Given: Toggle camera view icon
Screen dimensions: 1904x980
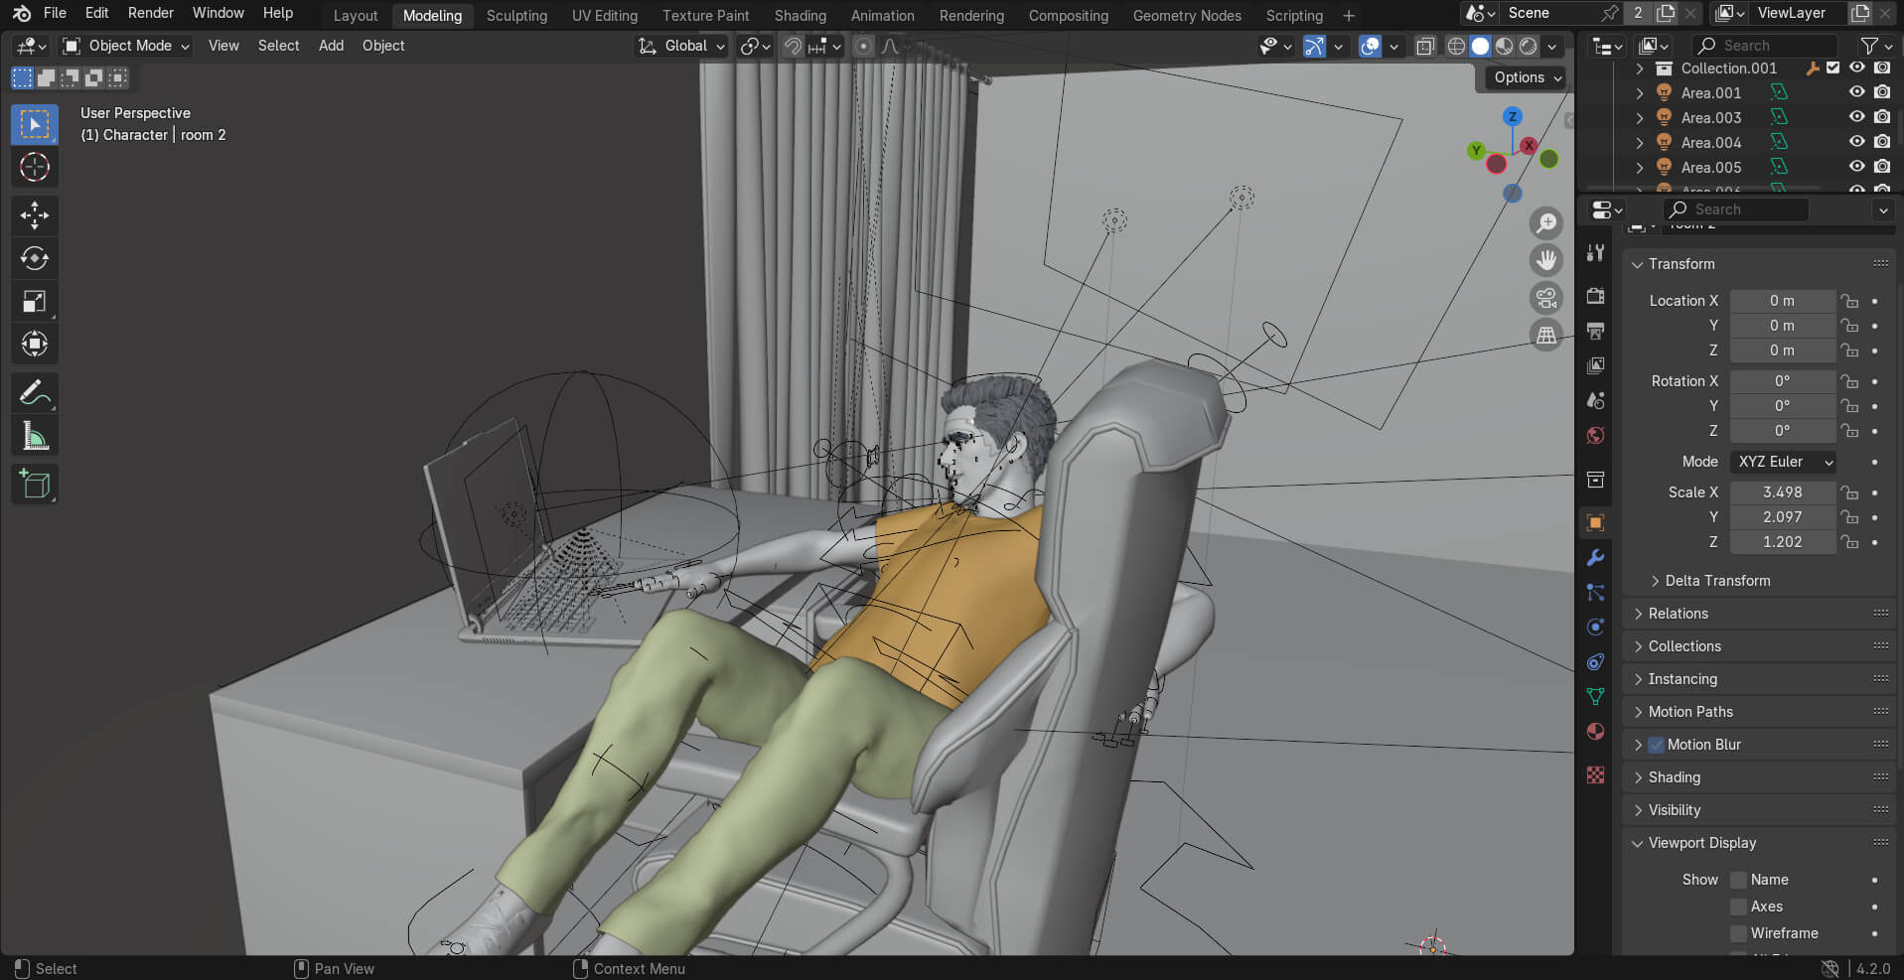Looking at the screenshot, I should click(1546, 298).
